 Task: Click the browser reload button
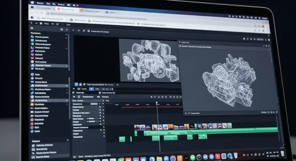[42, 13]
